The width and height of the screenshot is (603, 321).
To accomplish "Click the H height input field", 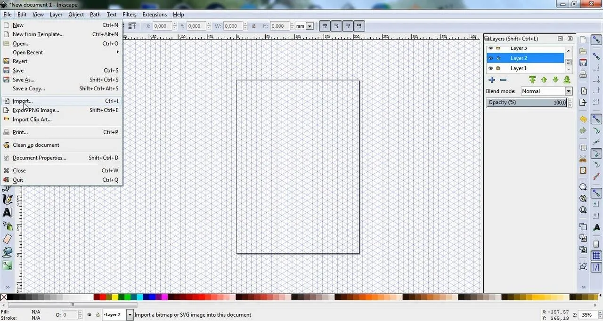I will click(280, 26).
